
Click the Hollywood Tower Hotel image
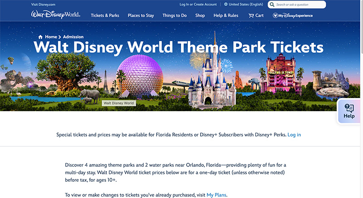click(x=280, y=74)
